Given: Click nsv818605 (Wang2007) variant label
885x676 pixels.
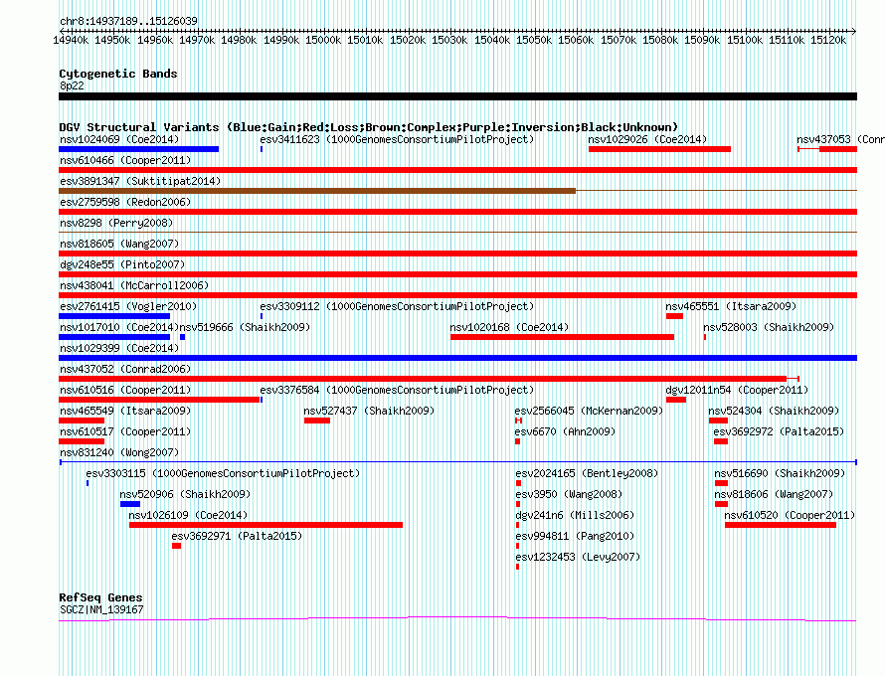Looking at the screenshot, I should 119,244.
